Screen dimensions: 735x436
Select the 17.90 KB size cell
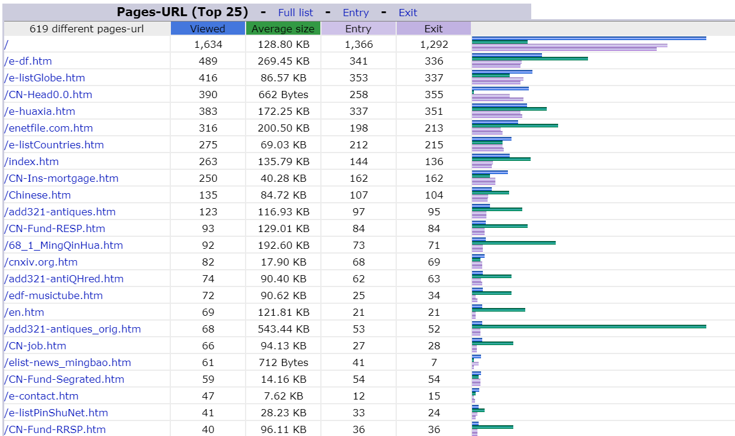pyautogui.click(x=283, y=262)
